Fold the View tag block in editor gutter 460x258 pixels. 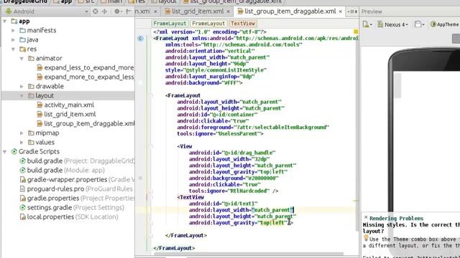[151, 146]
